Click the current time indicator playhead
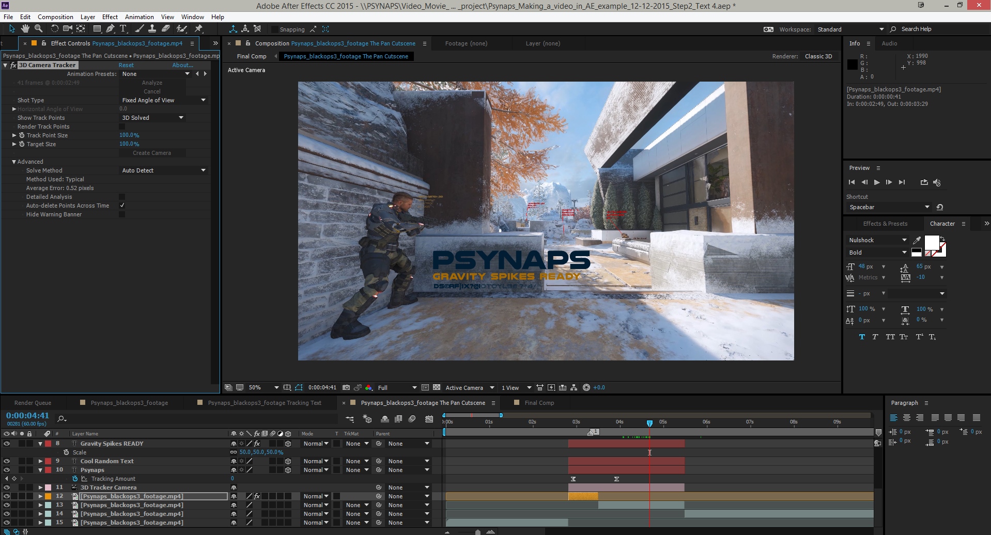991x535 pixels. pyautogui.click(x=649, y=423)
